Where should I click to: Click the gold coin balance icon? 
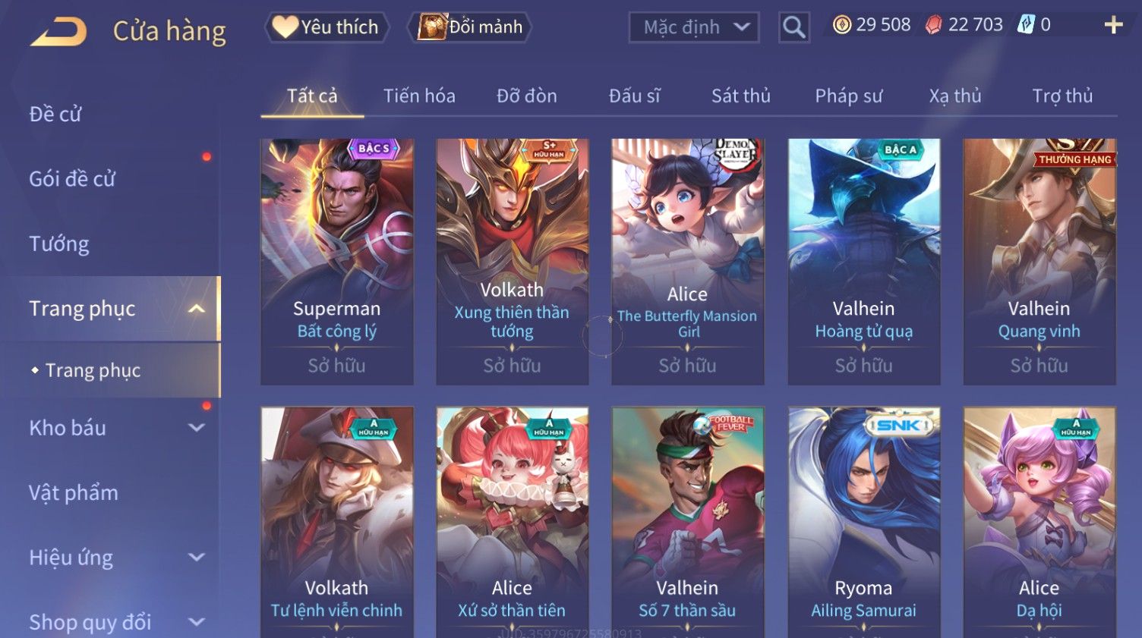[841, 25]
